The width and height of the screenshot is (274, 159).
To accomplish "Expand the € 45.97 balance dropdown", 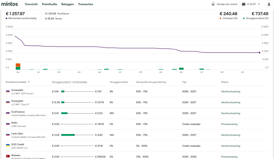I will (x=259, y=4).
